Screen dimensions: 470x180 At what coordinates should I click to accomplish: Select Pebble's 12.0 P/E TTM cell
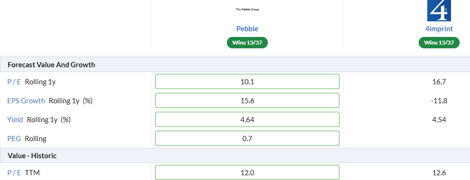coord(247,172)
